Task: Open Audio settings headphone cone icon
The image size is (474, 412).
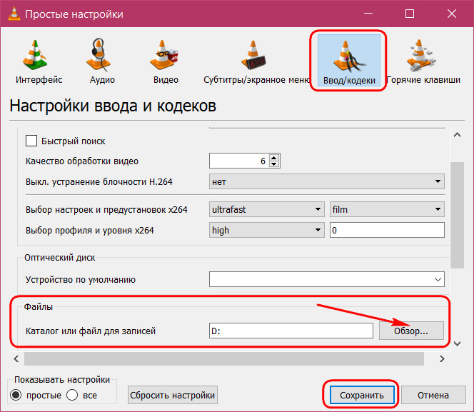Action: (x=99, y=54)
